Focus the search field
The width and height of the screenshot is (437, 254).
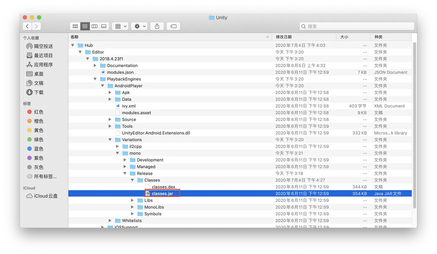point(357,26)
